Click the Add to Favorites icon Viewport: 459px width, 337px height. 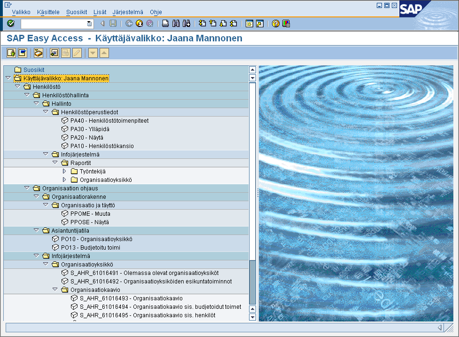click(x=54, y=53)
